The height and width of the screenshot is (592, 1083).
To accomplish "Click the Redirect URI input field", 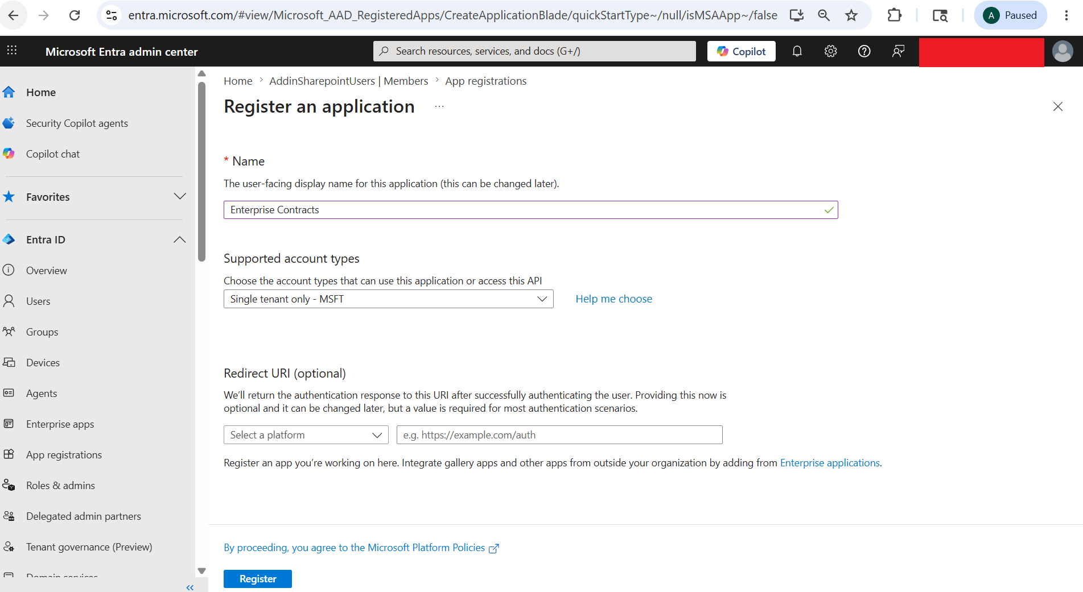I will [x=559, y=435].
